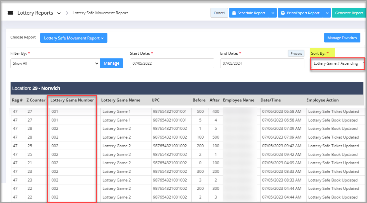367x203 pixels.
Task: Click into the End Date field
Action: tap(262, 63)
